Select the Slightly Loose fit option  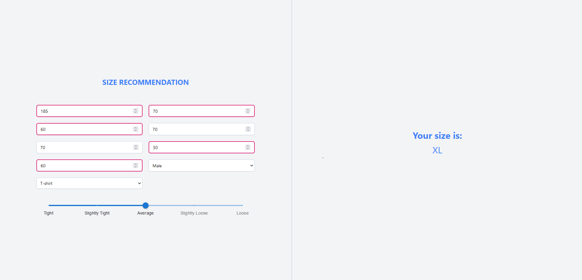tap(194, 213)
